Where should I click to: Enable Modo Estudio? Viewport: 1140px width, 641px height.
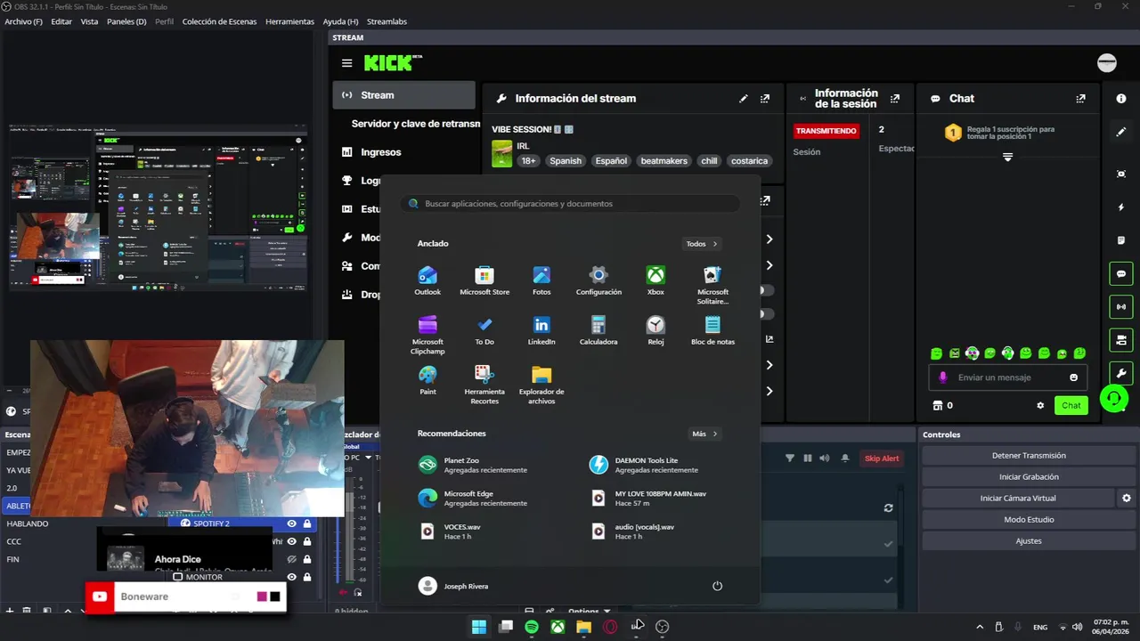click(1029, 520)
